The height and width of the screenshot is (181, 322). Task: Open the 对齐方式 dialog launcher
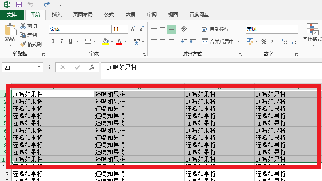[240, 55]
